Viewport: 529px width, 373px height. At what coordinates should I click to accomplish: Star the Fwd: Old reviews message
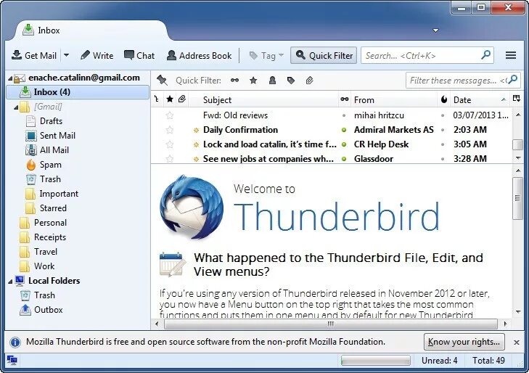170,115
